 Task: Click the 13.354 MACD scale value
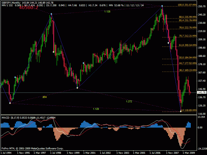(201, 117)
